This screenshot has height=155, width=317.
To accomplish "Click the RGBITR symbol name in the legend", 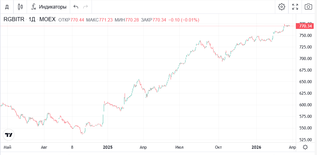I will click(14, 20).
